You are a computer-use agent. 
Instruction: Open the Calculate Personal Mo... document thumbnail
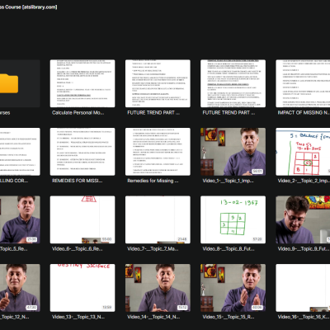point(82,83)
